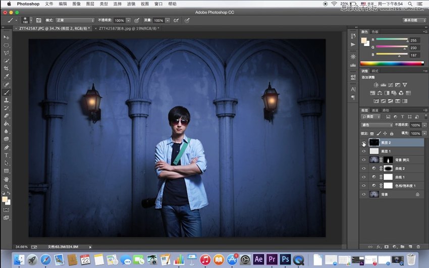Hide the 曲线 2 adjustment layer
Screen dimensions: 429x268
click(x=363, y=169)
